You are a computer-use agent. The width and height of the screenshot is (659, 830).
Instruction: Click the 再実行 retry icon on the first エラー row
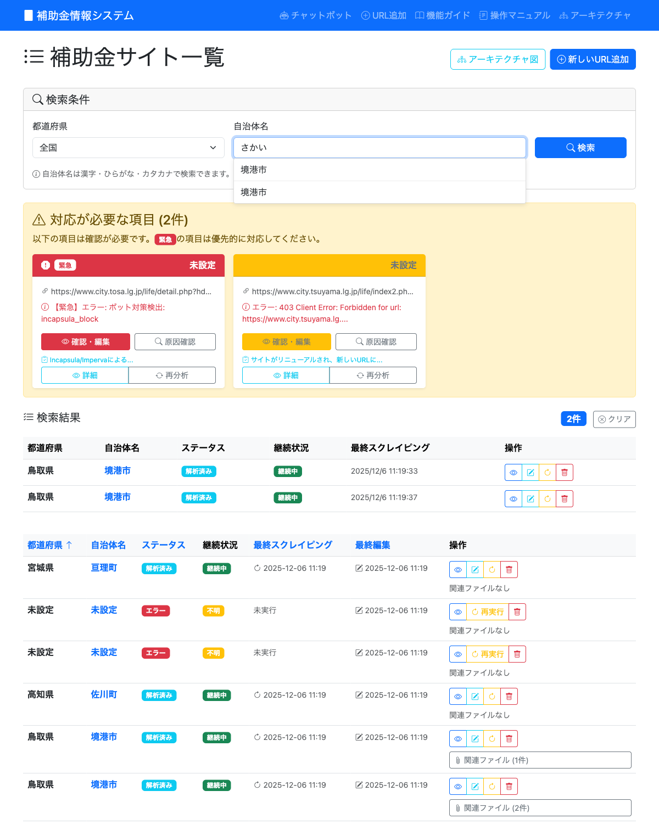pos(486,611)
